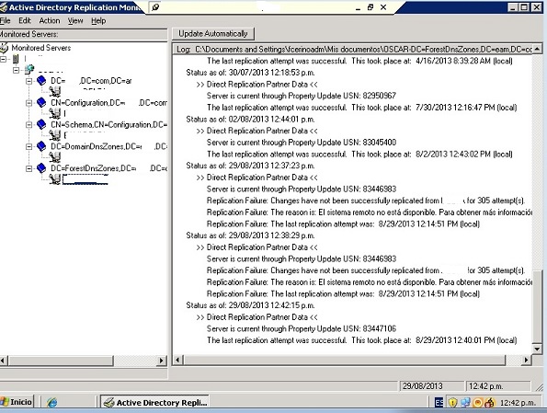Open Internet Explorer from quick launch
This screenshot has width=547, height=413.
tap(52, 402)
